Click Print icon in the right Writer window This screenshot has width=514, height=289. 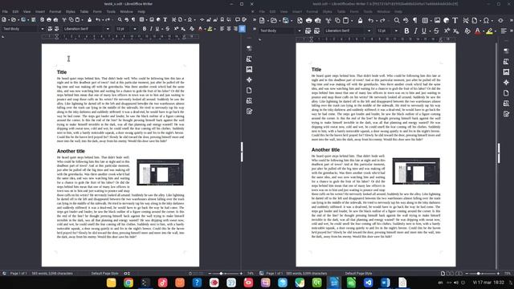308,20
